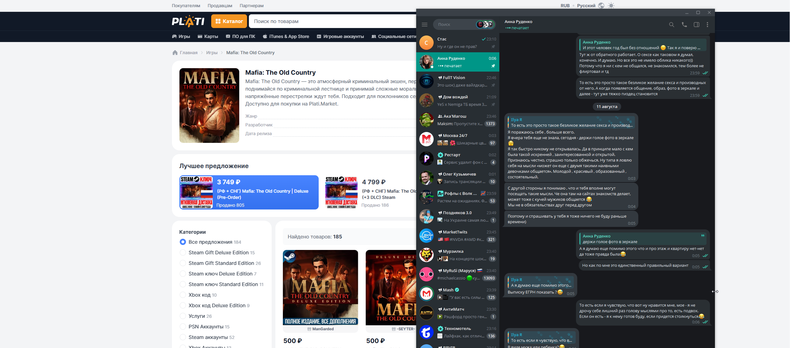
Task: Open Рофлы с Волк channel
Action: (x=458, y=197)
